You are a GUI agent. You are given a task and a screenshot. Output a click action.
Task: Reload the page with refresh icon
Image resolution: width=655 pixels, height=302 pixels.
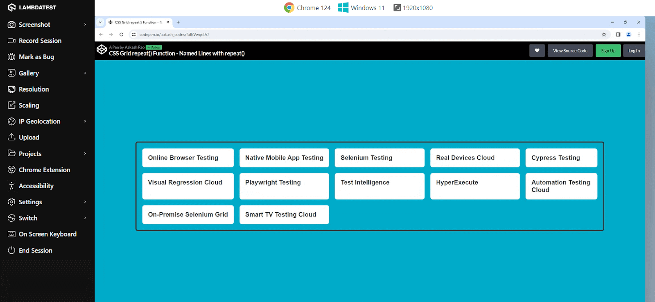pyautogui.click(x=121, y=34)
